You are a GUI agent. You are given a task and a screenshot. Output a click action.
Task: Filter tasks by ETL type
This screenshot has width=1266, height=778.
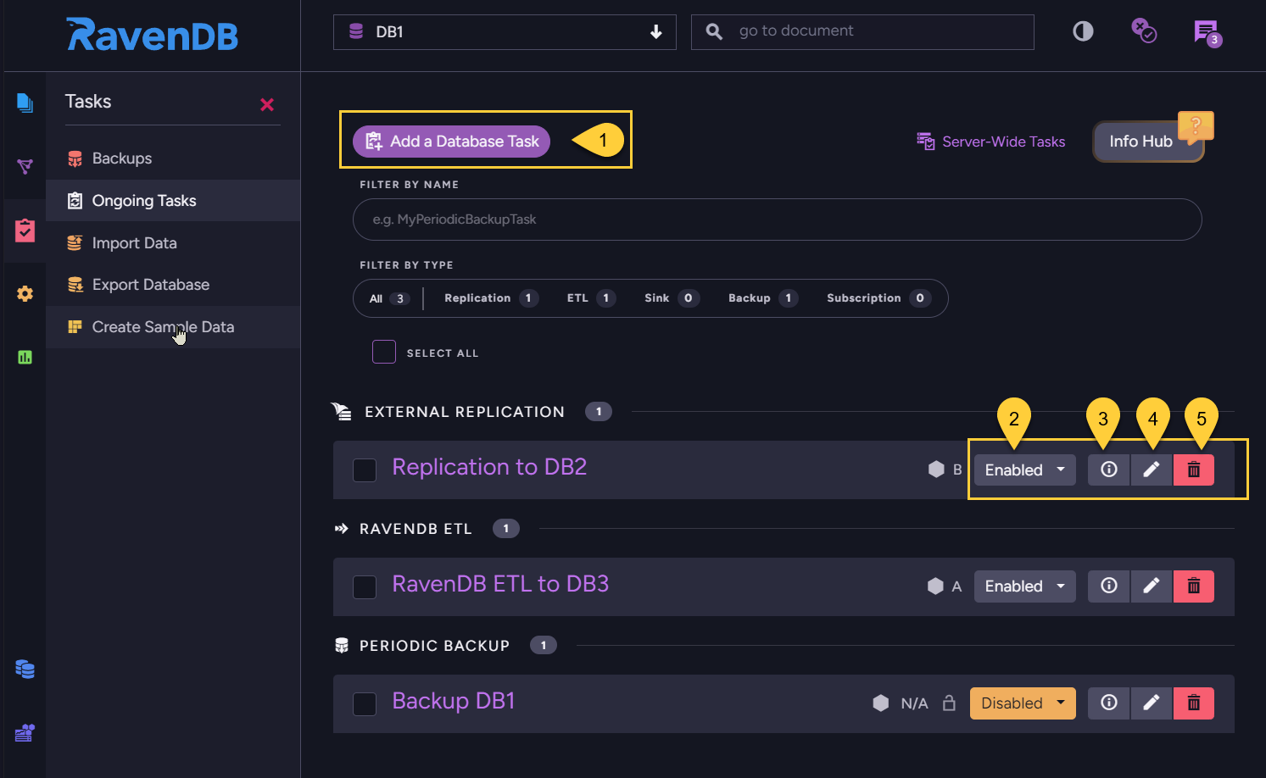pos(591,298)
